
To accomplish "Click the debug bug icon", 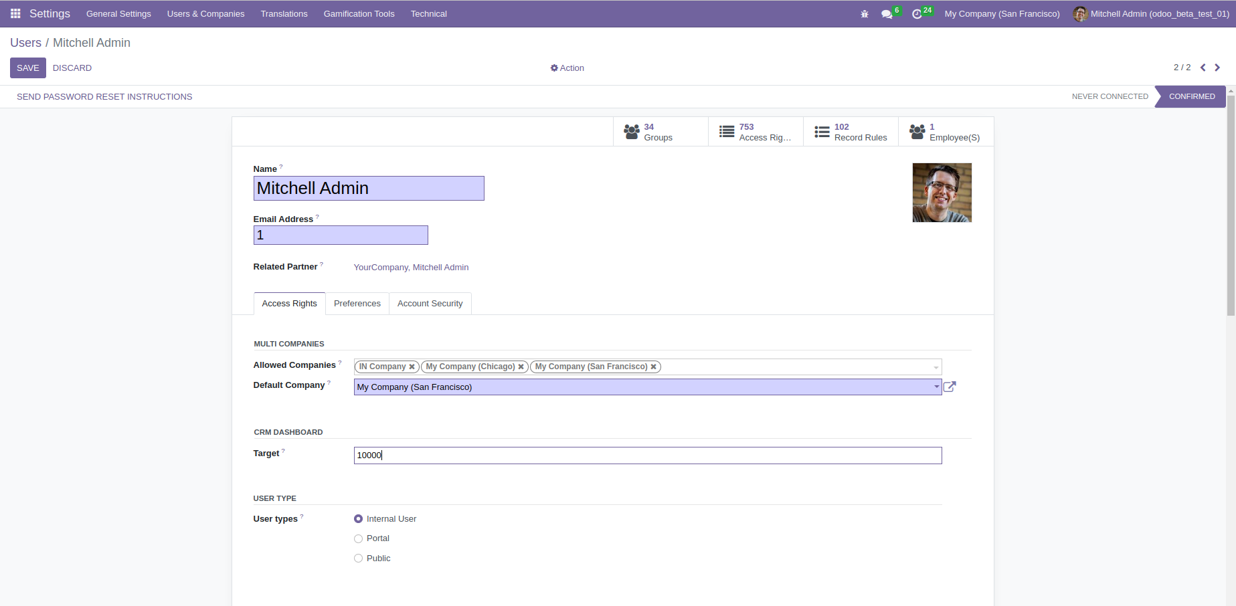I will [x=865, y=14].
